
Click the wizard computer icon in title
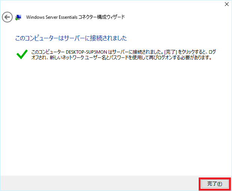[18, 17]
